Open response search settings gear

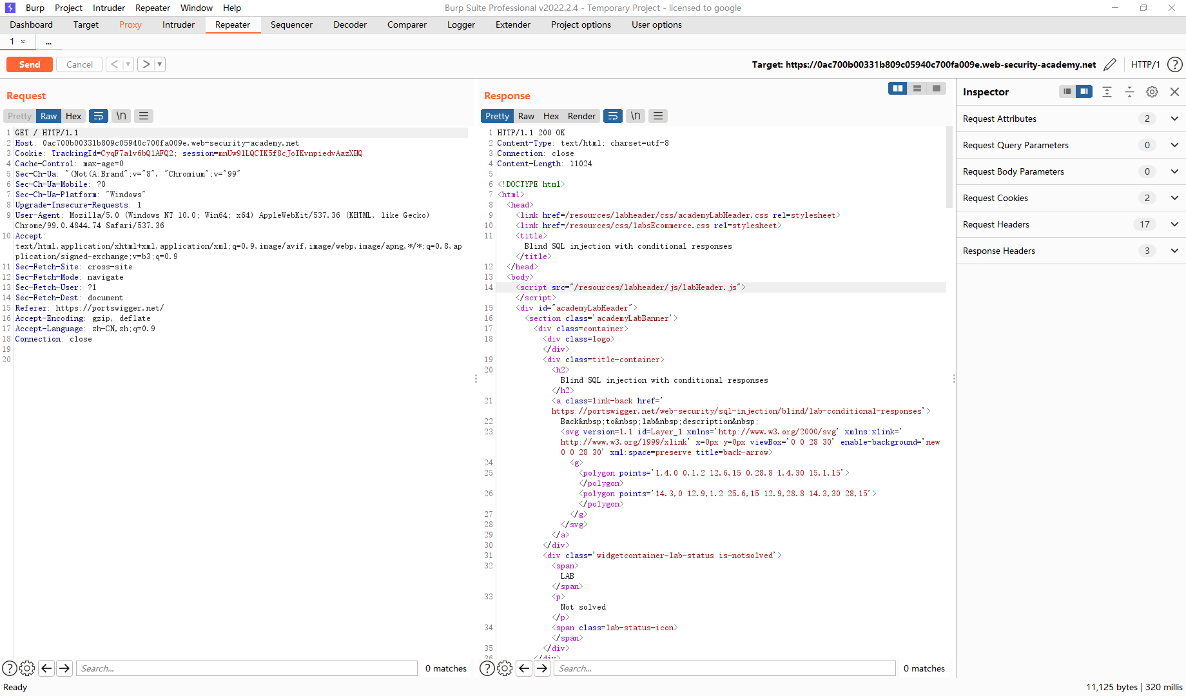505,668
